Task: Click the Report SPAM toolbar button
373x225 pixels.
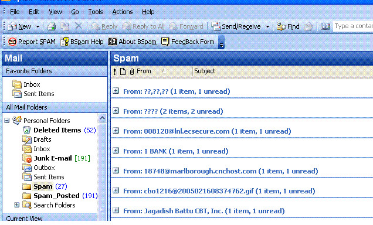Action: point(32,42)
